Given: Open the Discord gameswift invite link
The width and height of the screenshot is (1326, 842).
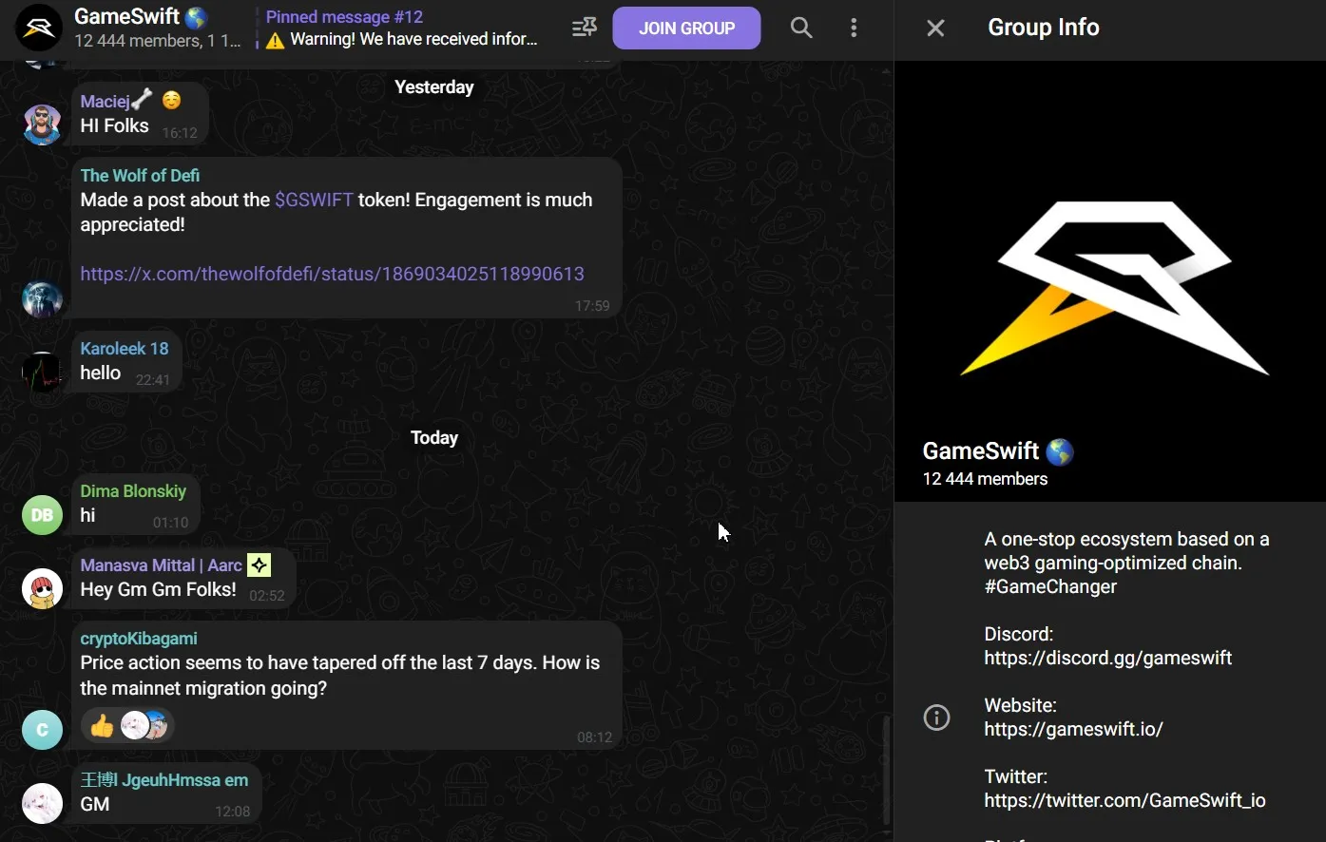Looking at the screenshot, I should click(1107, 658).
